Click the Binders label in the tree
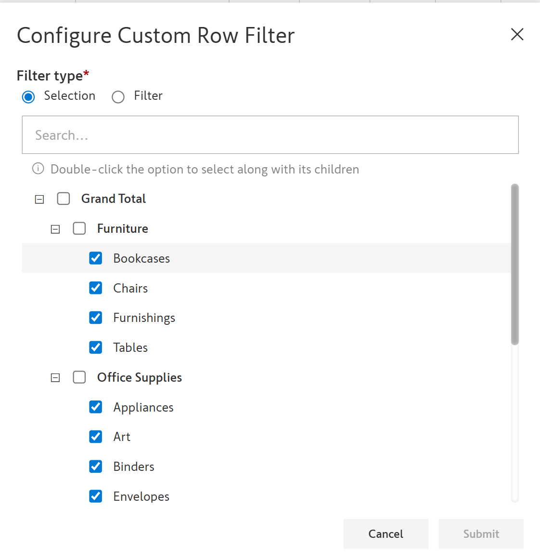 (134, 467)
